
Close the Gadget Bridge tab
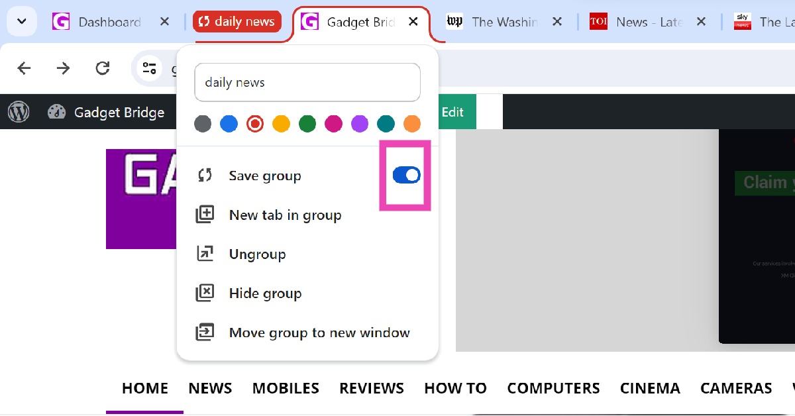pyautogui.click(x=413, y=22)
